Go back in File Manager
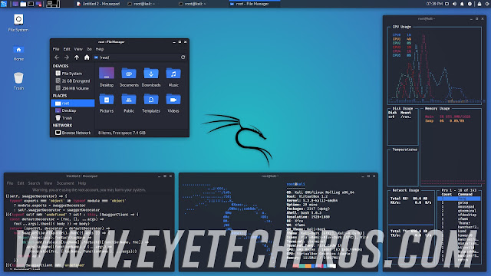Image resolution: width=491 pixels, height=276 pixels. coord(57,58)
